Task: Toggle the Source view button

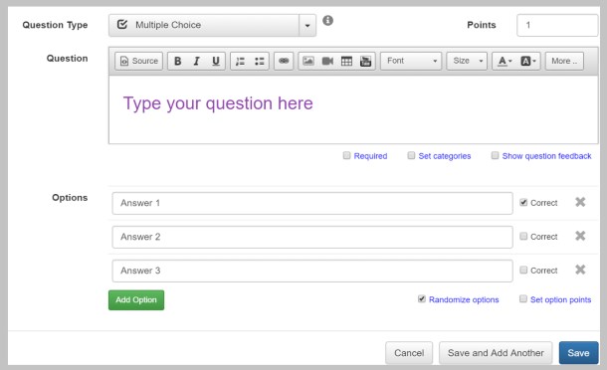Action: (x=138, y=61)
